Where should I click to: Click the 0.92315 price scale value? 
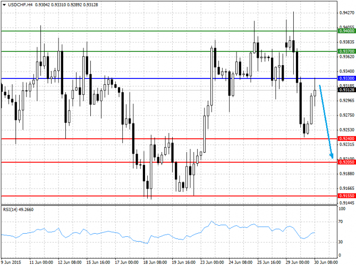(346, 145)
